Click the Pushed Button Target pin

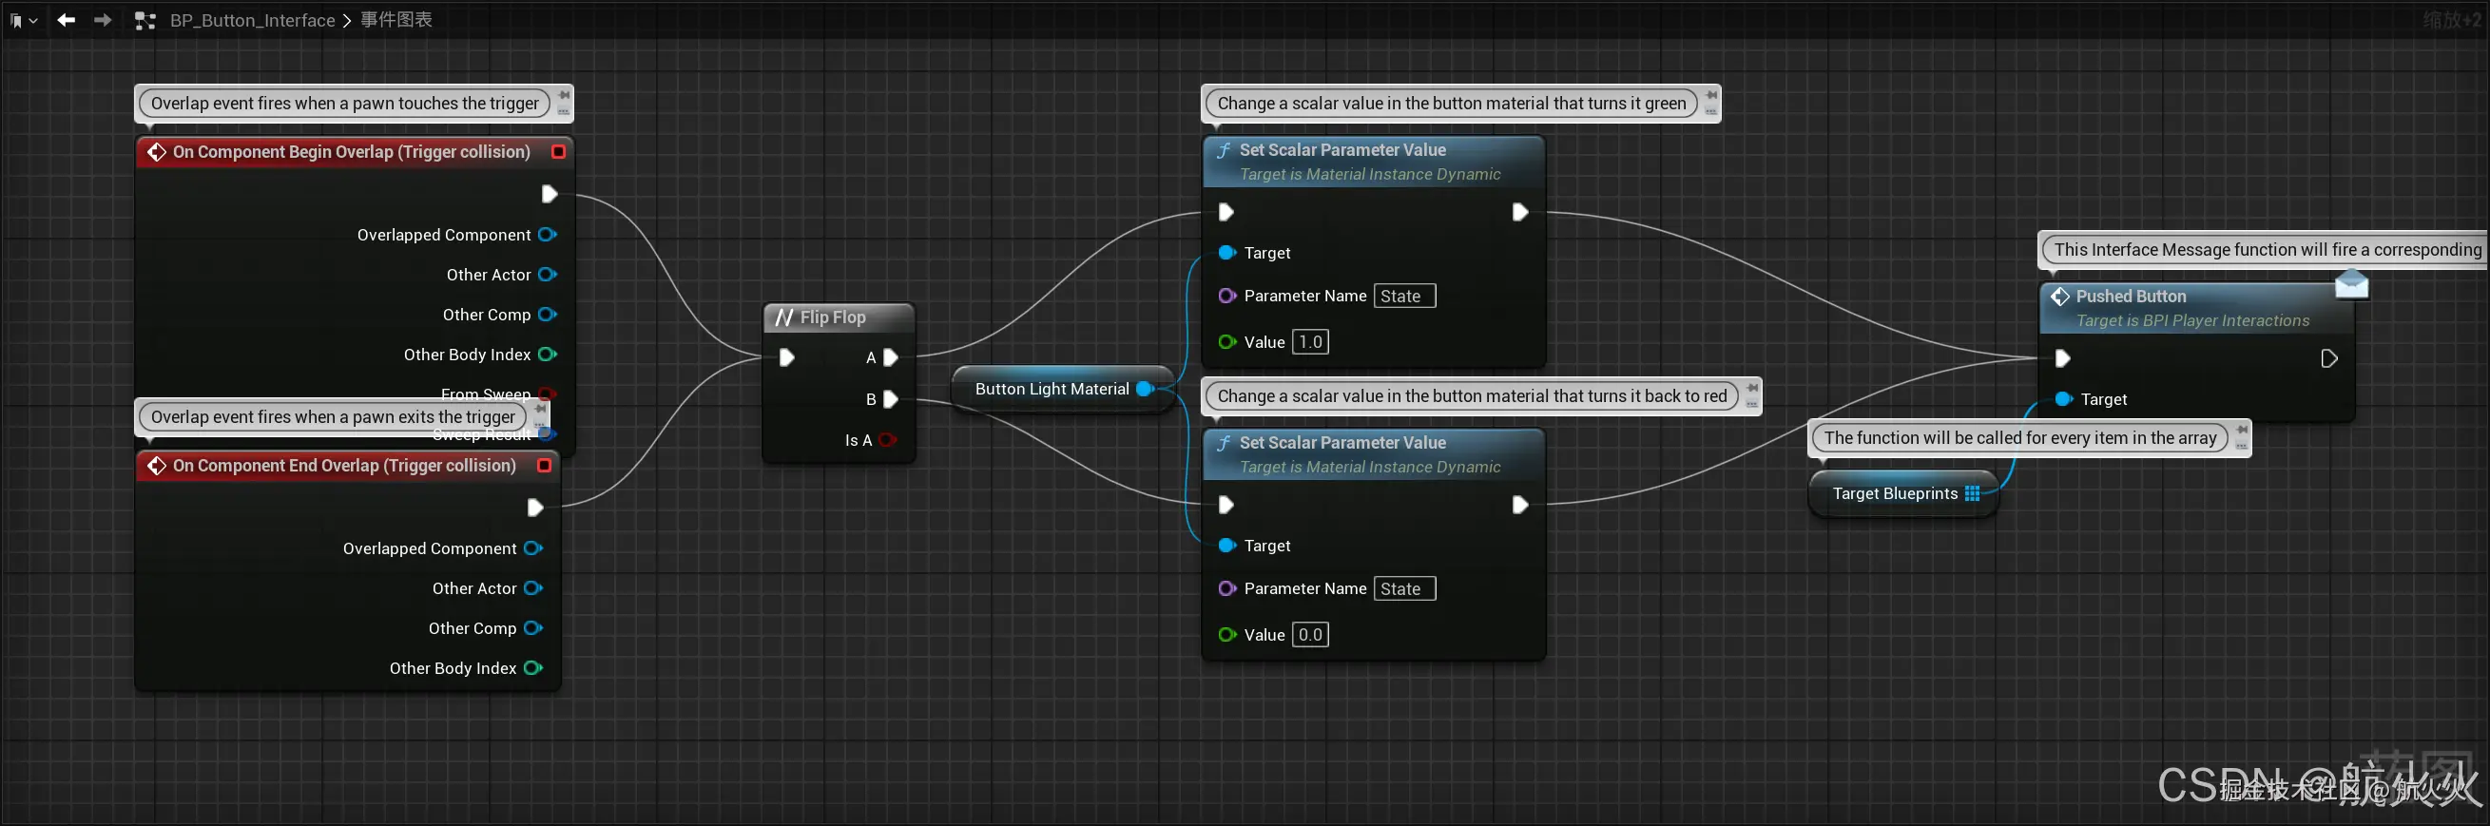(2063, 399)
